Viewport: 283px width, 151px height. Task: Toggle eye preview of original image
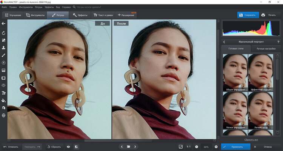click(68, 147)
